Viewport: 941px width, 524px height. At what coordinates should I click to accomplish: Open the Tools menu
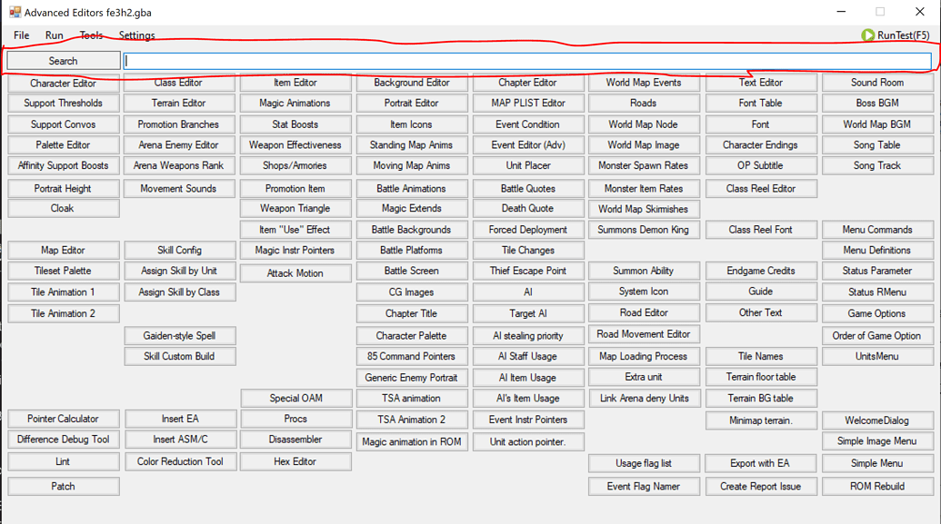point(91,35)
